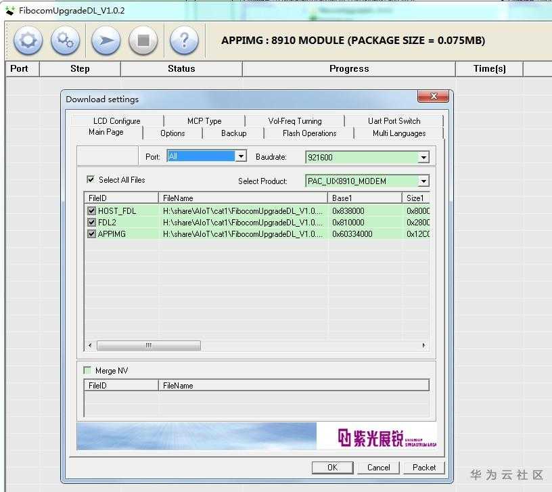552x492 pixels.
Task: Click the Size1 column header
Action: click(x=416, y=198)
